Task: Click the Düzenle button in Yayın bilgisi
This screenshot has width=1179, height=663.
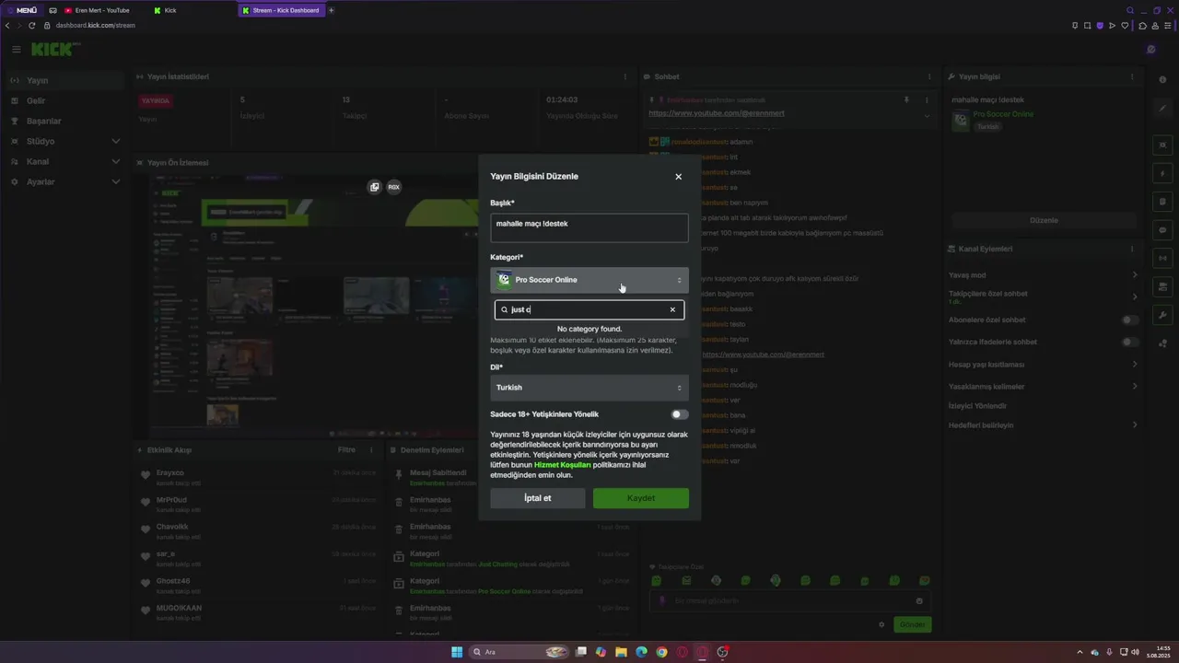Action: (1044, 221)
